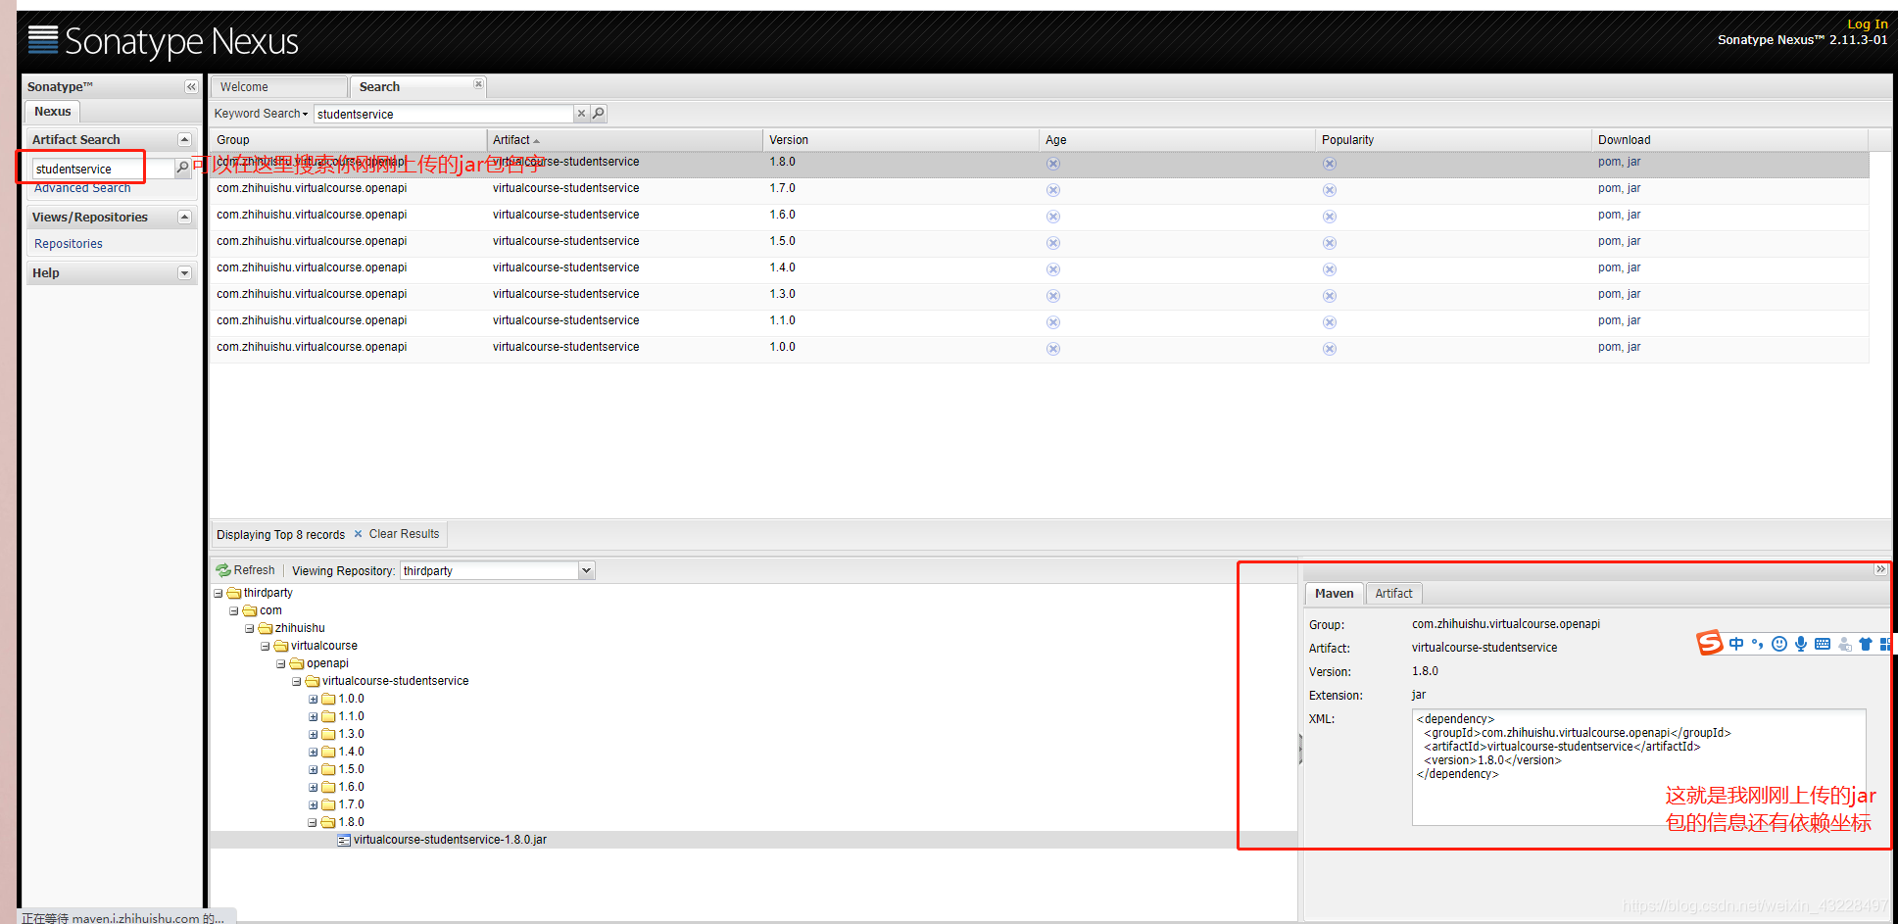This screenshot has width=1898, height=924.
Task: Select the version 1.7.0 result row
Action: point(1039,189)
